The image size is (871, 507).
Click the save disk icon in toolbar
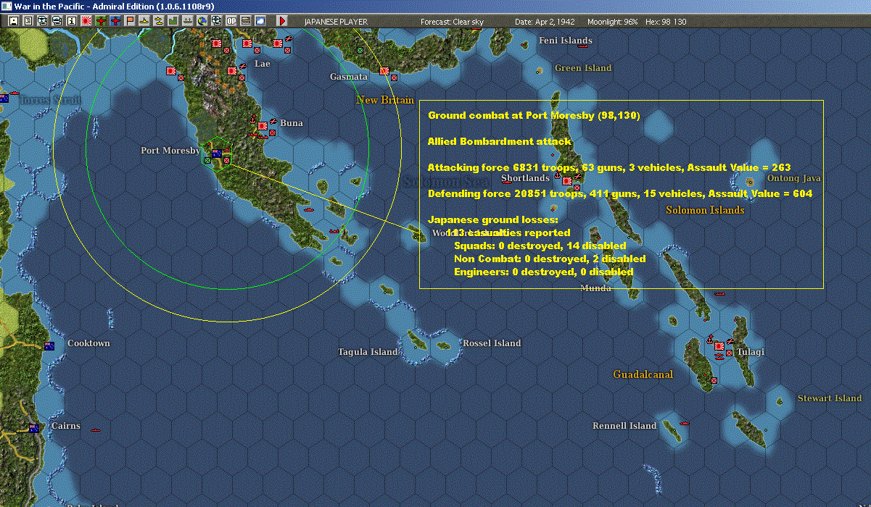14,21
